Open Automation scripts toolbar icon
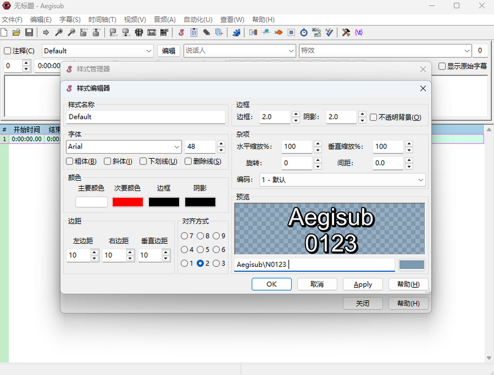 tap(236, 32)
